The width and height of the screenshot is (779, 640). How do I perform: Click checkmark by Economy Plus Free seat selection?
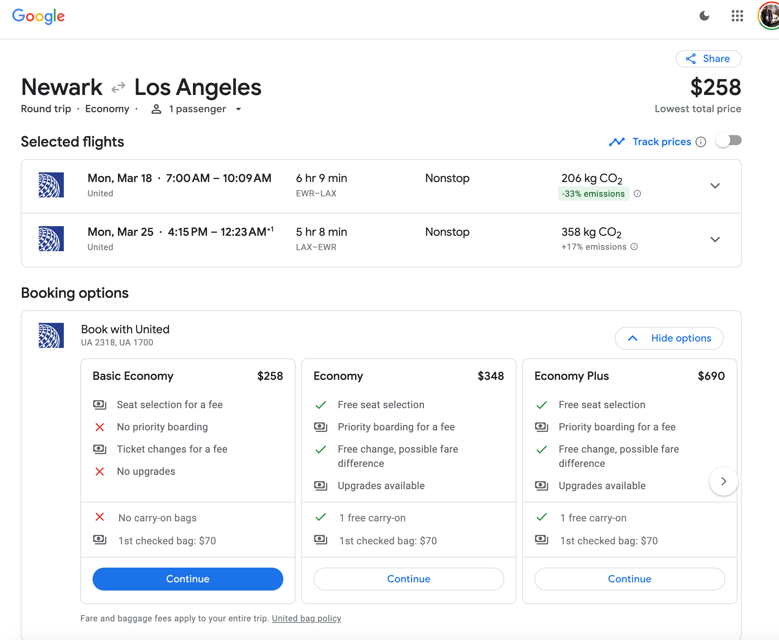tap(541, 405)
